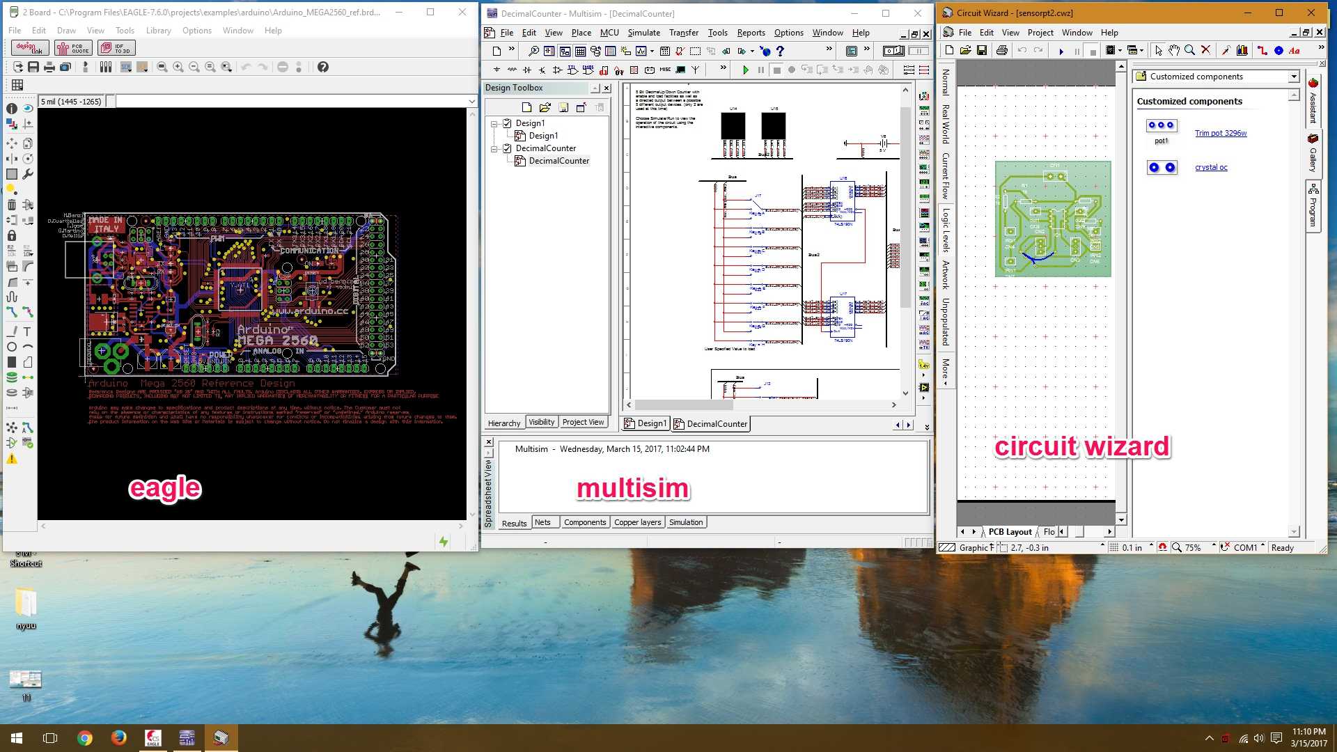
Task: Click the Trim pot 3296w link
Action: pos(1221,133)
